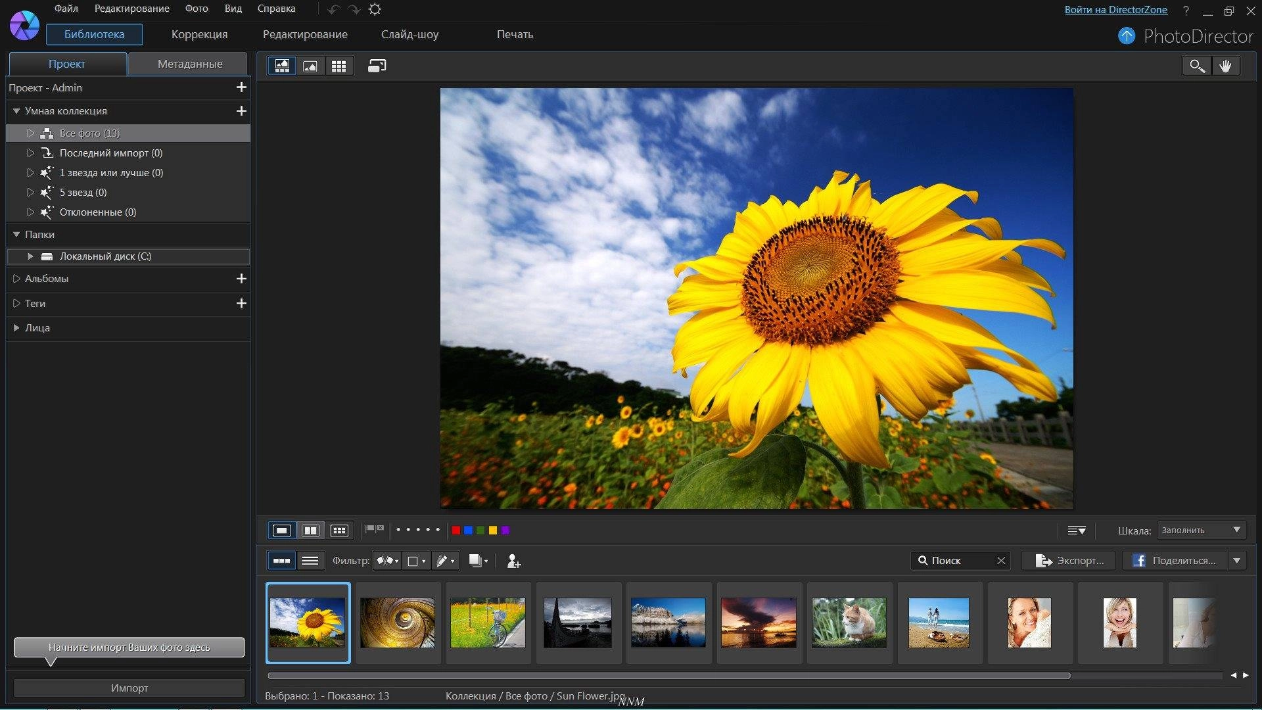Click the flag/reject icon under the preview
This screenshot has height=710, width=1262.
click(x=375, y=529)
